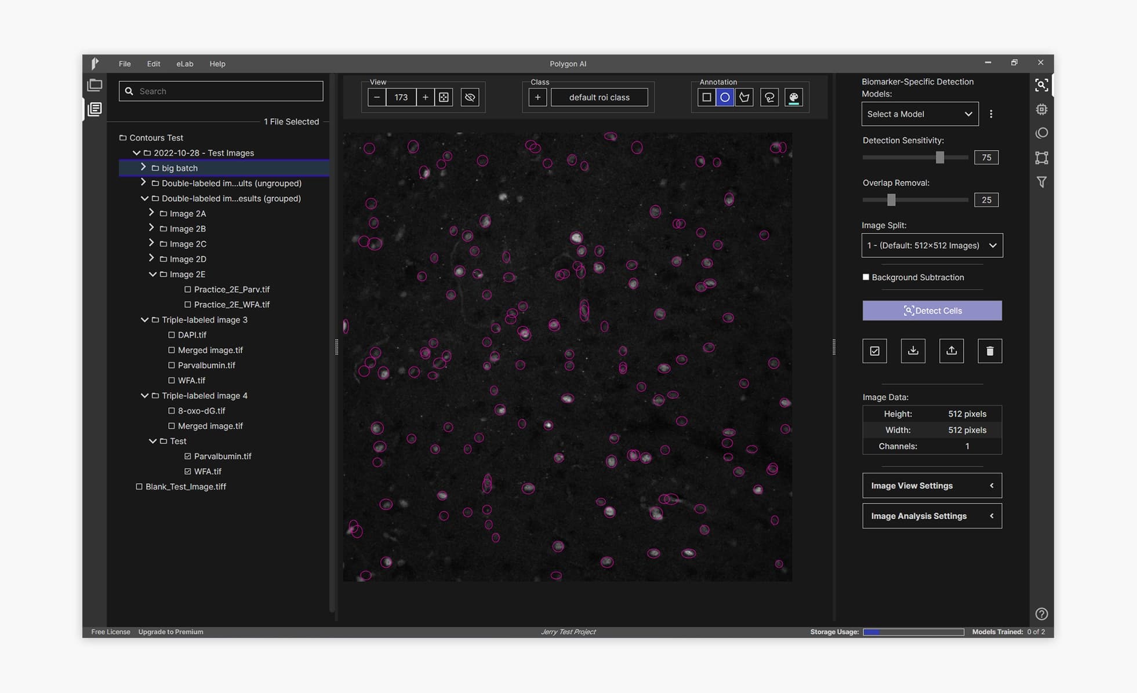The width and height of the screenshot is (1137, 693).
Task: Open the projects folder sidebar icon
Action: coord(95,85)
